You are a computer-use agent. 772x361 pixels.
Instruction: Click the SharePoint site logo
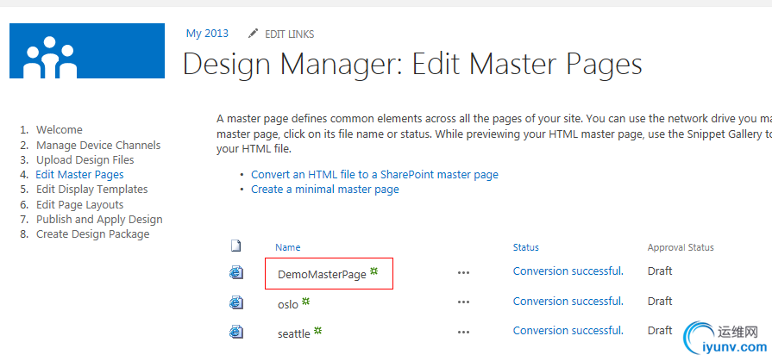click(x=87, y=51)
